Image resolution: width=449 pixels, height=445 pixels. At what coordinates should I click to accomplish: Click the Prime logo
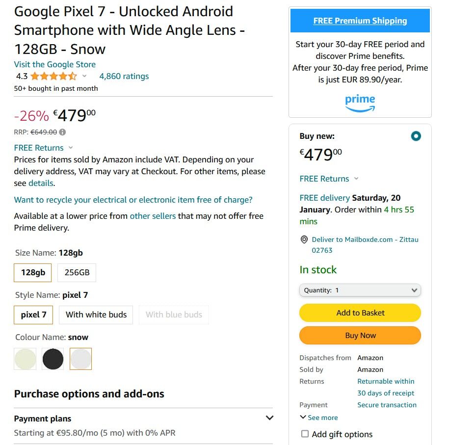coord(360,103)
